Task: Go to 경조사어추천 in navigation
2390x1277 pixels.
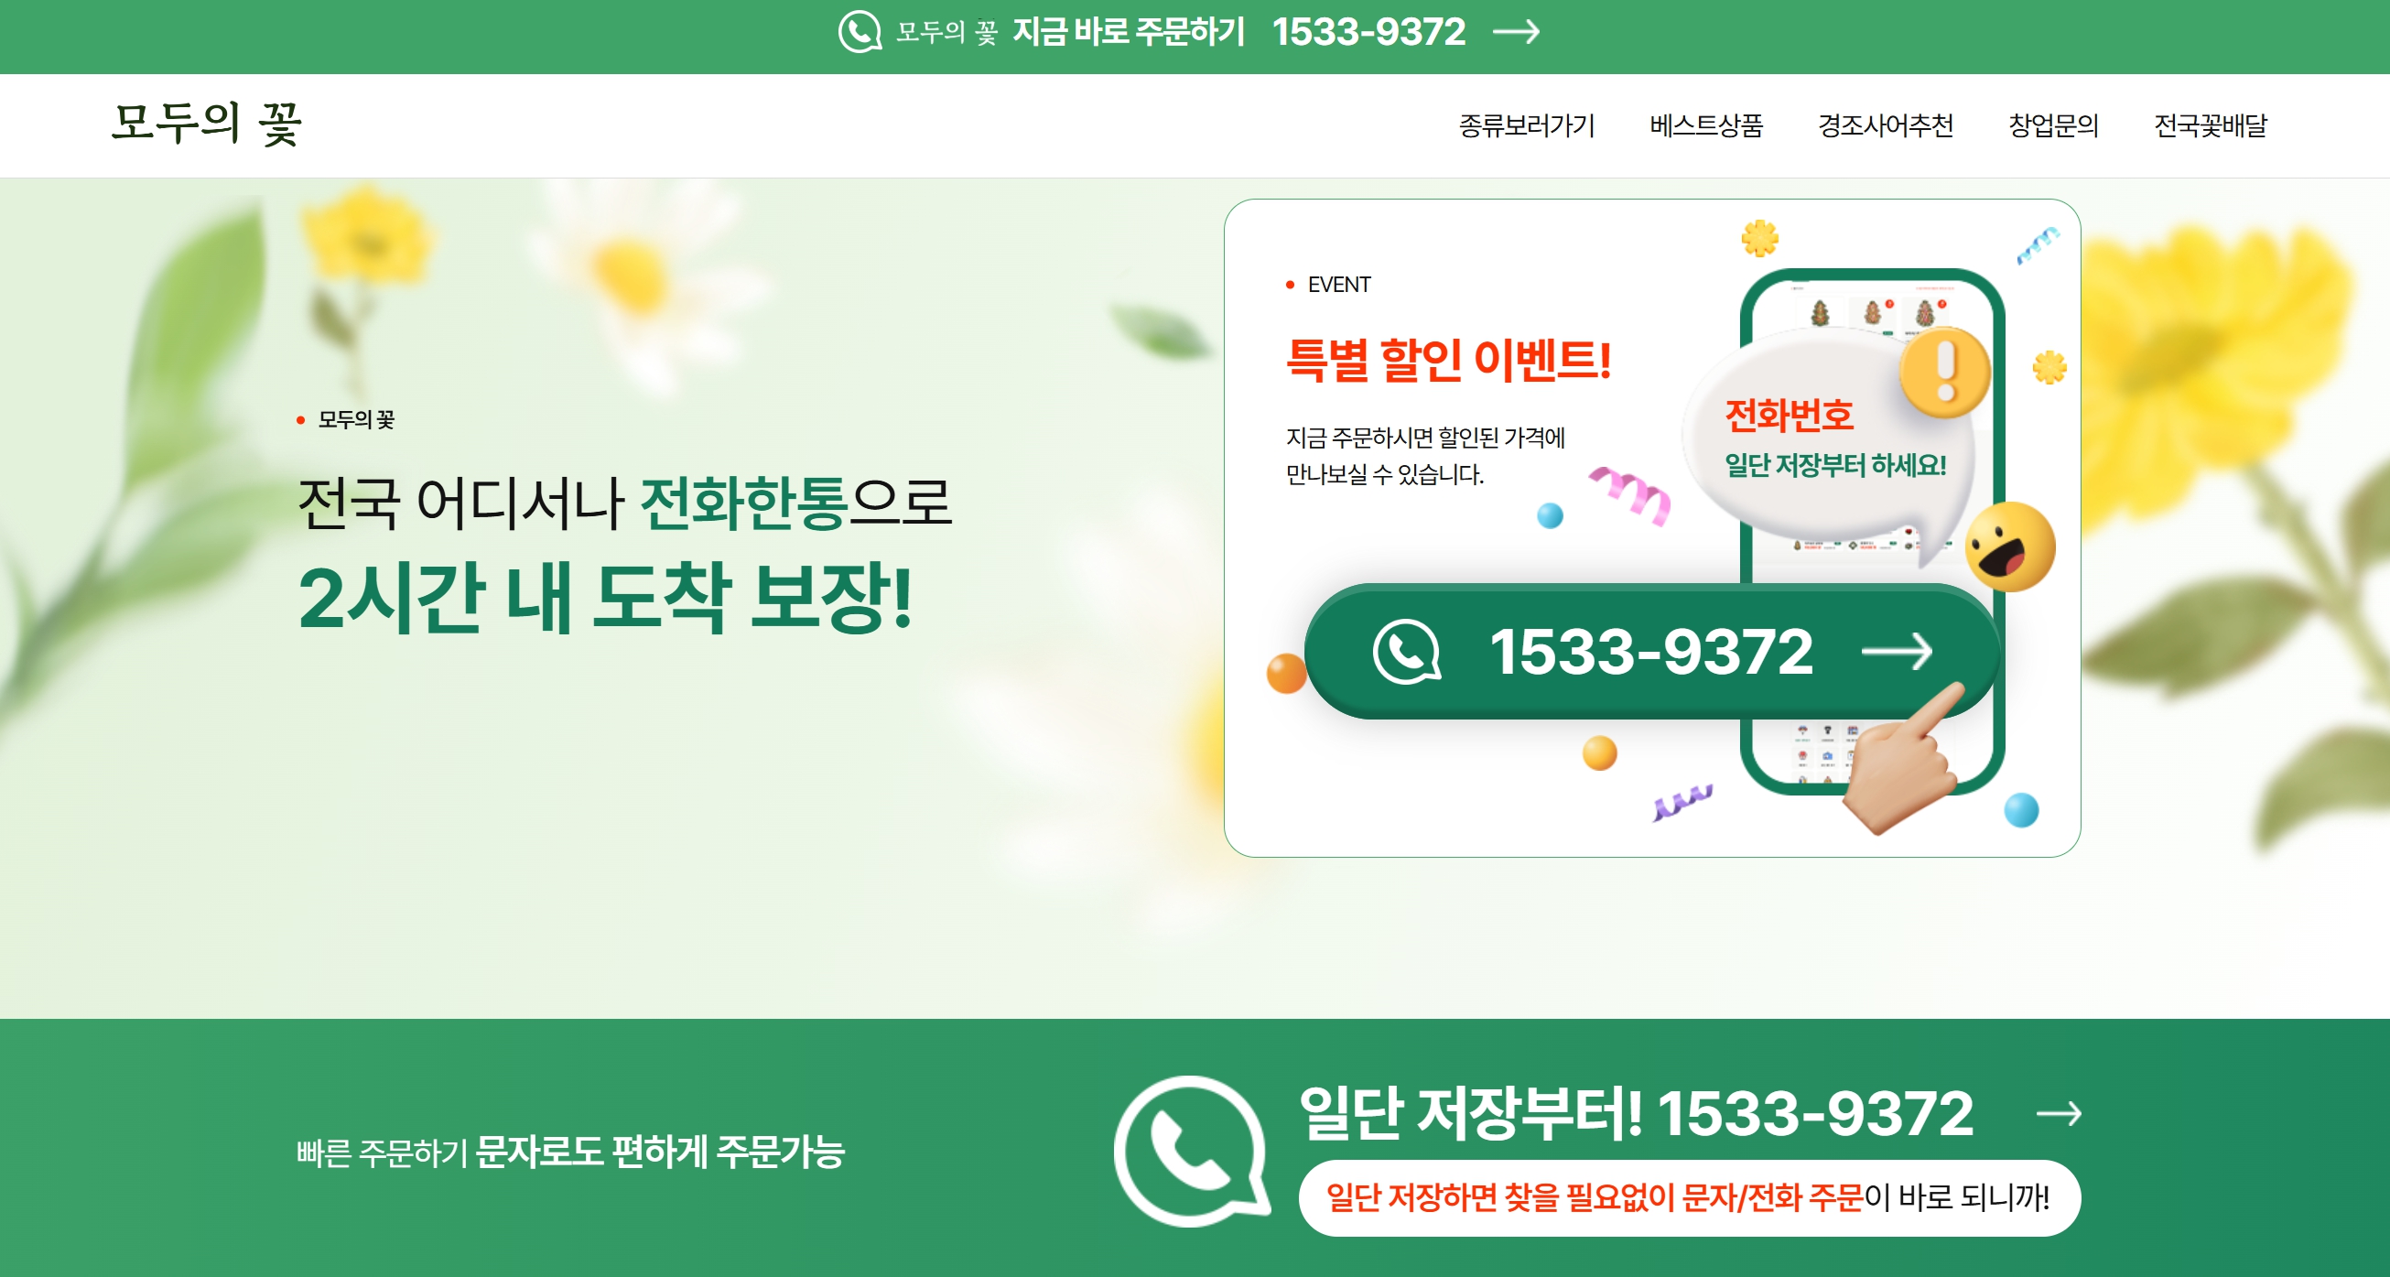Action: tap(1886, 125)
